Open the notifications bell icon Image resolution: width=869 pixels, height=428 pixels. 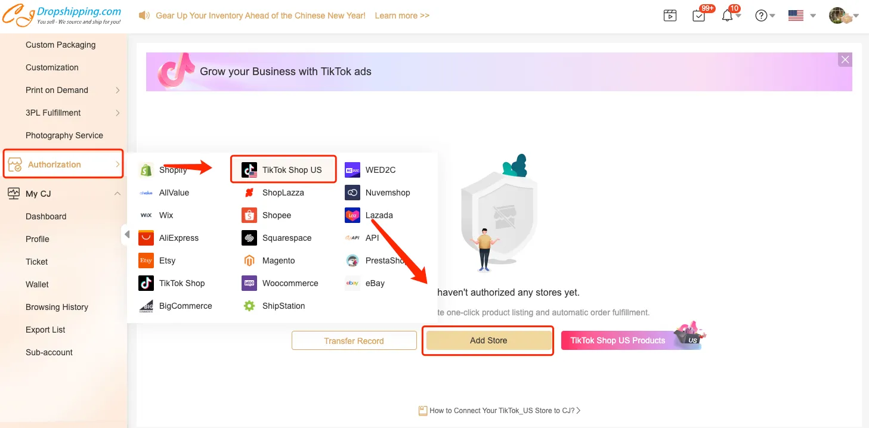727,15
